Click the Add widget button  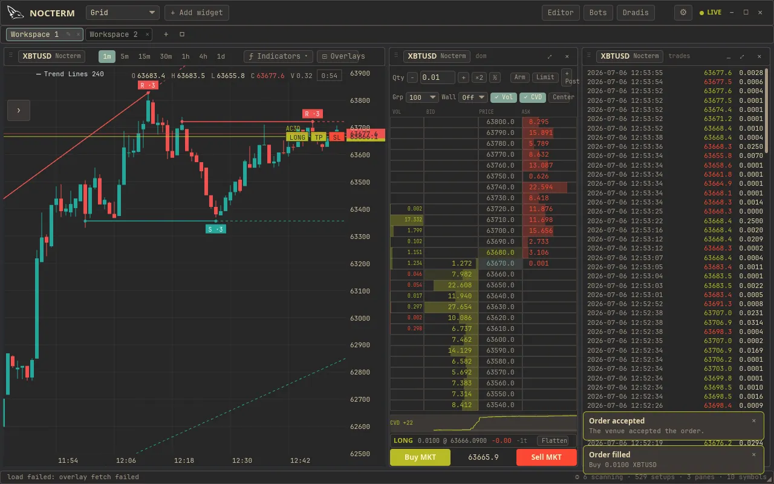(x=197, y=12)
